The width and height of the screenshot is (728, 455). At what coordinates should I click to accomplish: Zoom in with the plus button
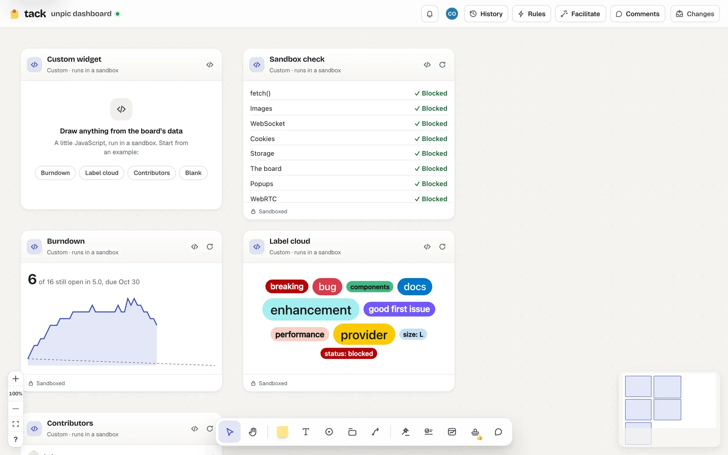tap(15, 379)
